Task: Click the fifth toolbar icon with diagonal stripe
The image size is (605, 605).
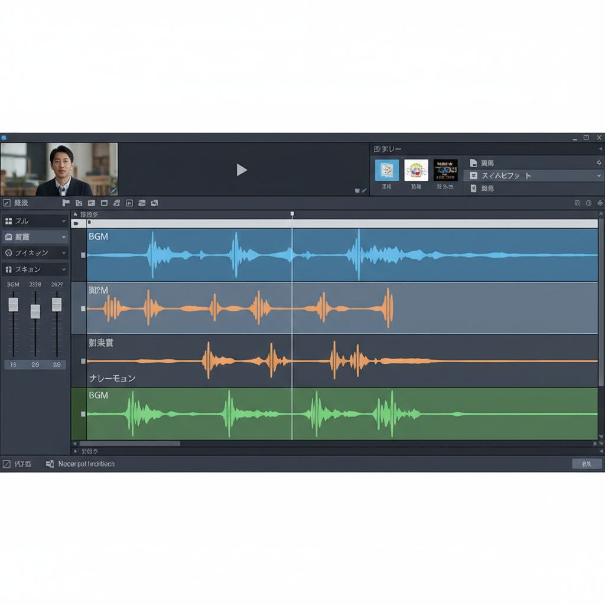Action: tap(116, 203)
